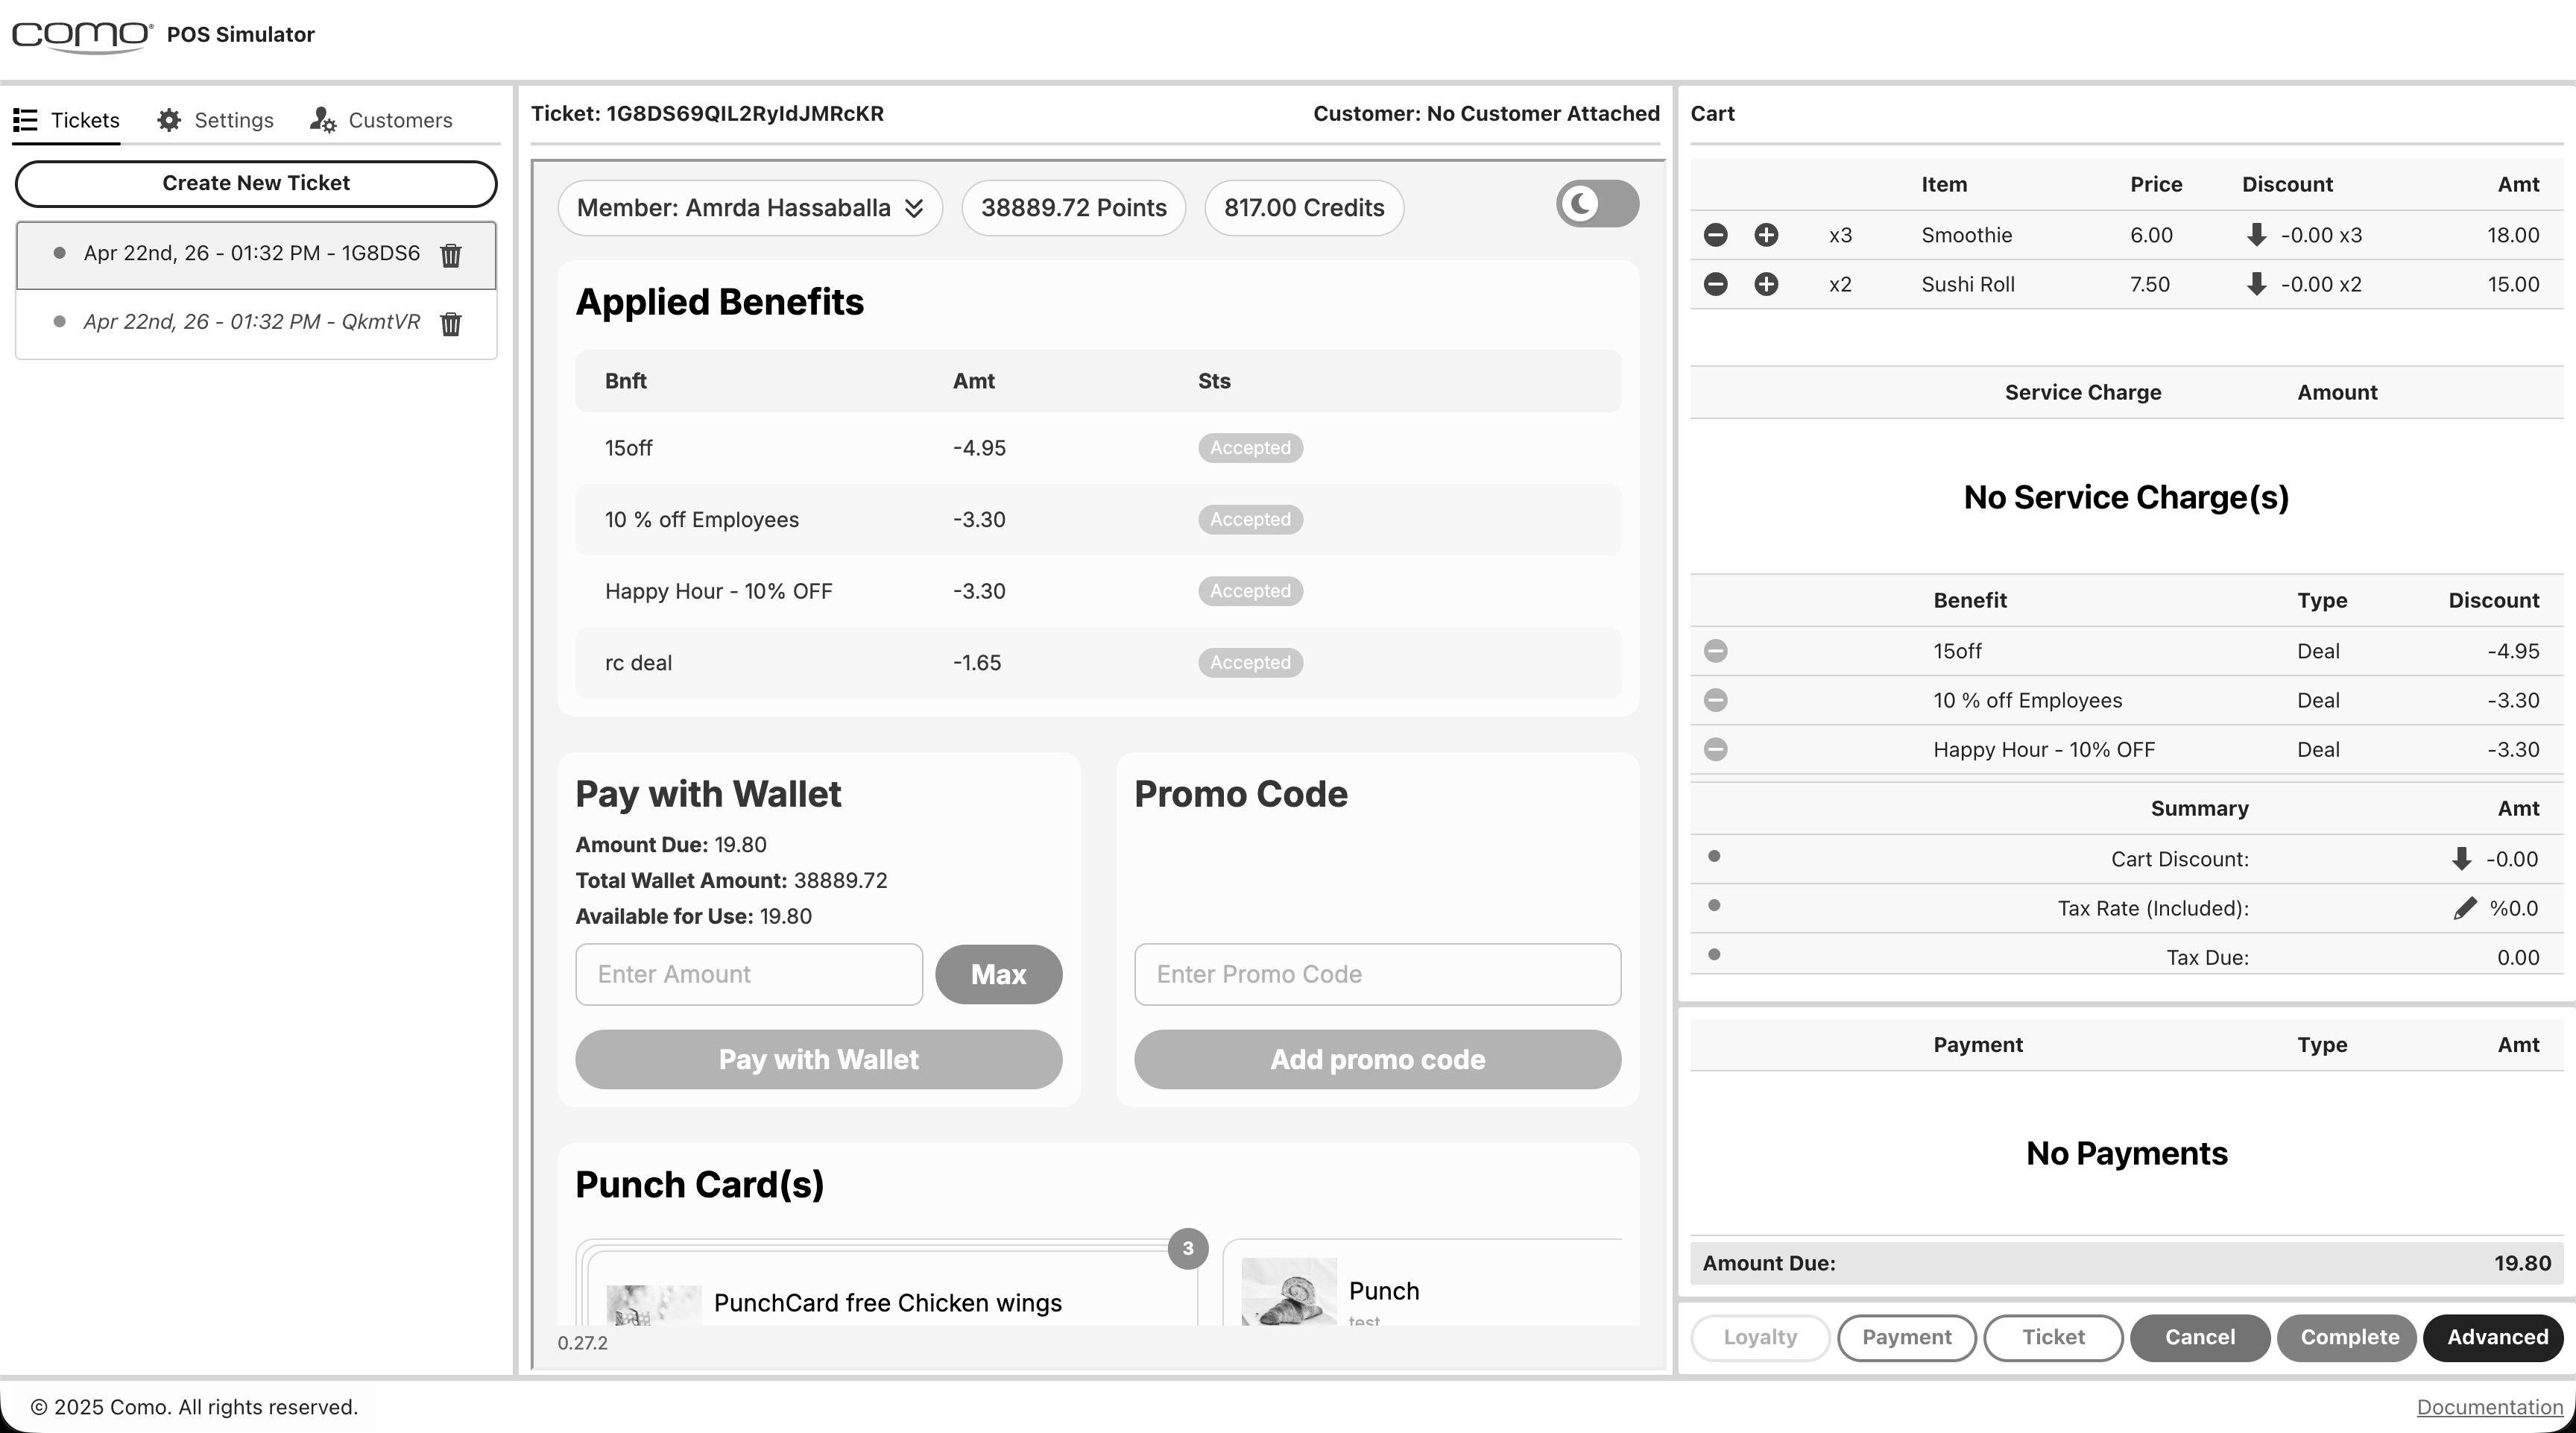Click the Sushi Roll item name in cart
The height and width of the screenshot is (1433, 2576).
click(1967, 284)
